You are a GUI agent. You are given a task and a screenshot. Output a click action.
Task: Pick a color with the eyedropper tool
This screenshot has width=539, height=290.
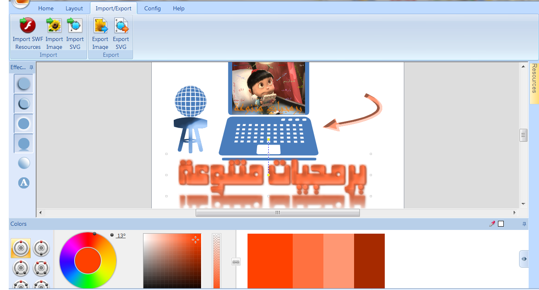[x=492, y=224]
